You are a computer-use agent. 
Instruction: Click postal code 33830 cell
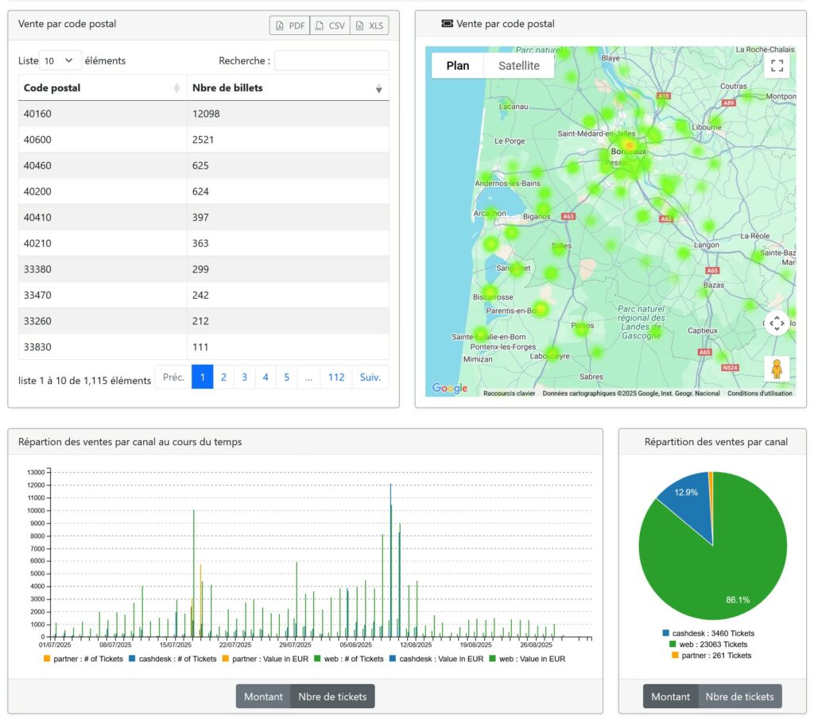pyautogui.click(x=103, y=347)
